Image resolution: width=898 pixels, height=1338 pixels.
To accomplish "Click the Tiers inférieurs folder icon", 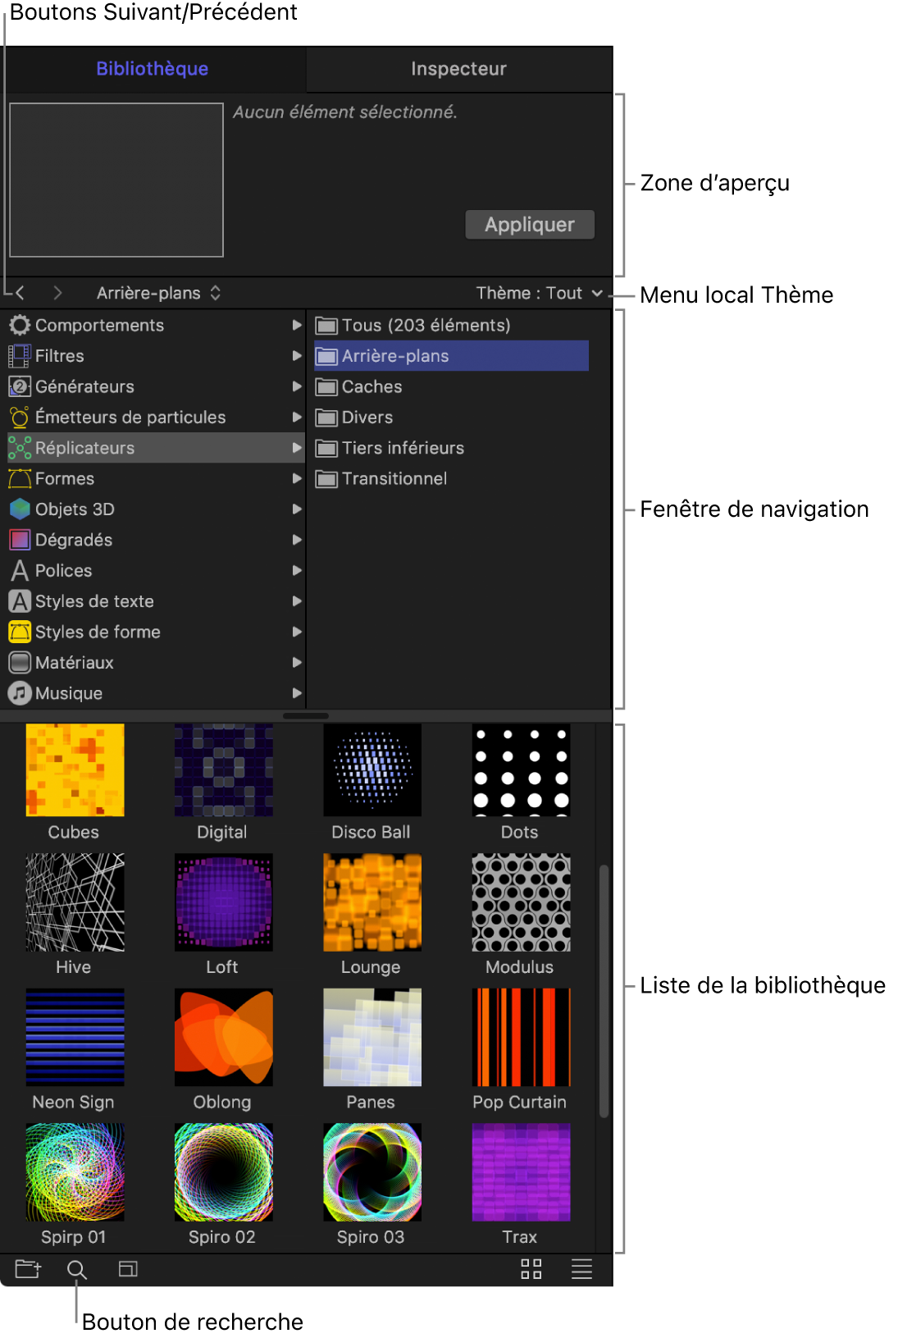I will point(327,448).
